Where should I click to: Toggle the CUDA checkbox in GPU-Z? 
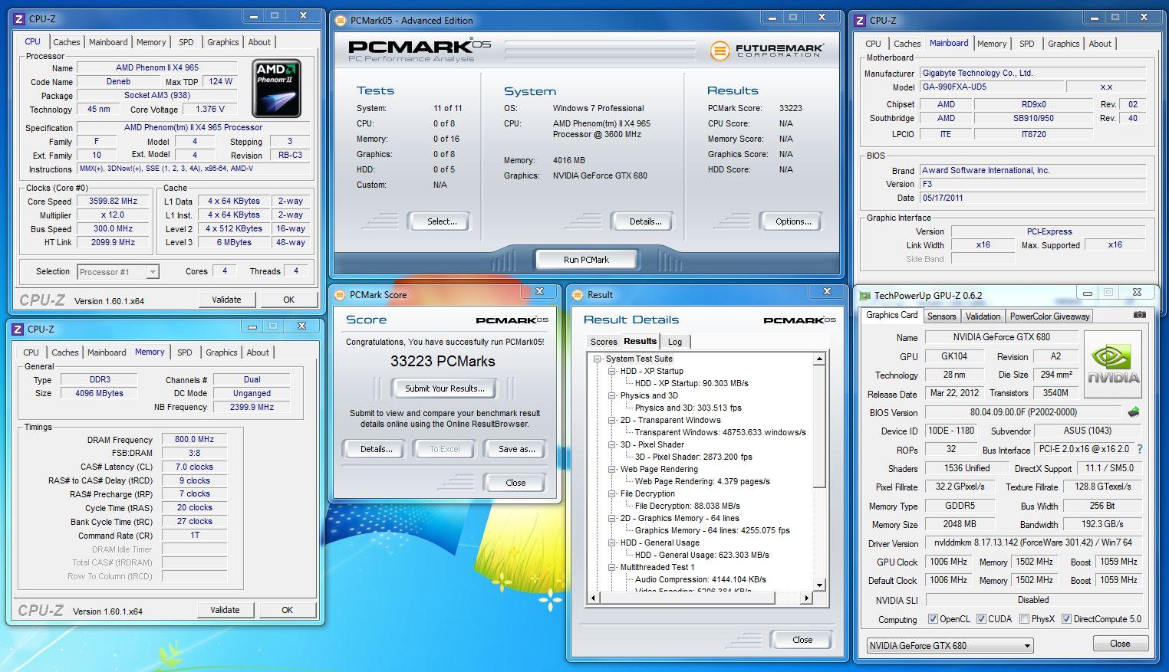tap(981, 619)
